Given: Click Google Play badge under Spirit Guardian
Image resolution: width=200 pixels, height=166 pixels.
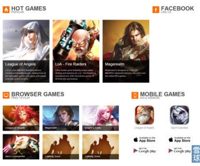Looking at the screenshot, I should coord(179,151).
